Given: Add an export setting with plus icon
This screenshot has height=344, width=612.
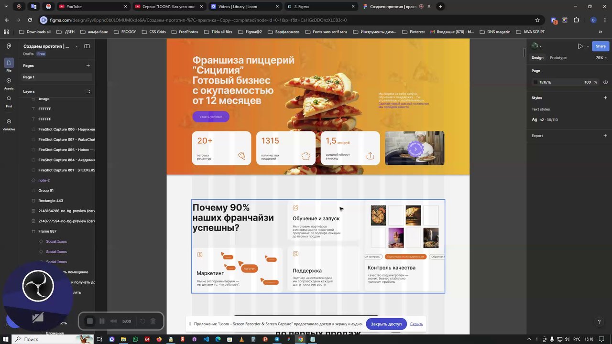Looking at the screenshot, I should pyautogui.click(x=605, y=136).
